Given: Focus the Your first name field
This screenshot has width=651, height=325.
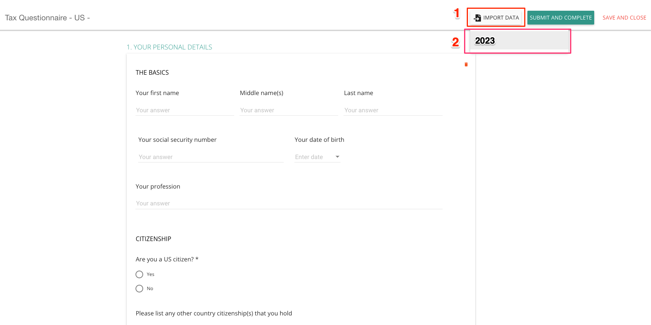Looking at the screenshot, I should 185,110.
